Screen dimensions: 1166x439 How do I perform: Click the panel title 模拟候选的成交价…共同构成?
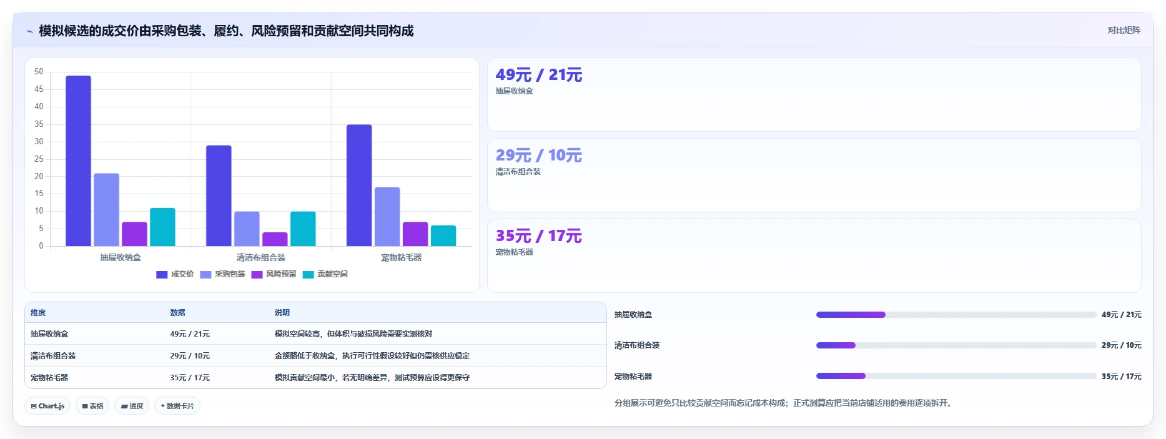point(226,31)
